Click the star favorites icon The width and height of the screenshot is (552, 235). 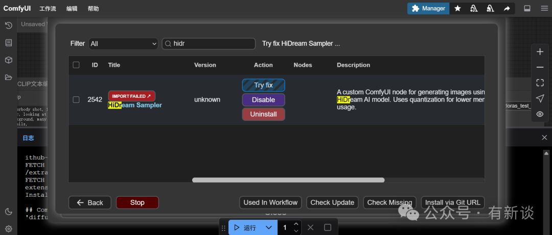click(x=457, y=9)
